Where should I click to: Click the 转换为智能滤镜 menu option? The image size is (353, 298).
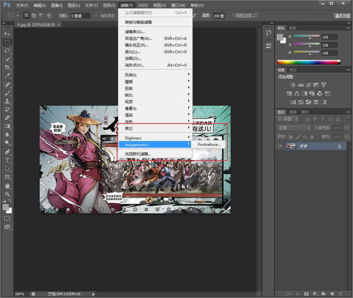[x=138, y=22]
